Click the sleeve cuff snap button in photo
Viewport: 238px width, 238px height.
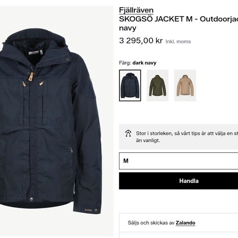click(x=96, y=210)
